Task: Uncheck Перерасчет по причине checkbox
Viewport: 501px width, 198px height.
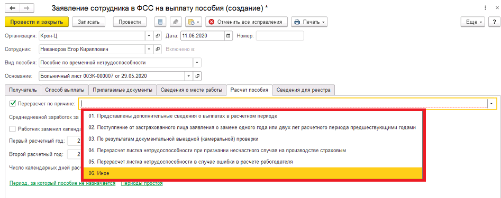Action: (13, 103)
